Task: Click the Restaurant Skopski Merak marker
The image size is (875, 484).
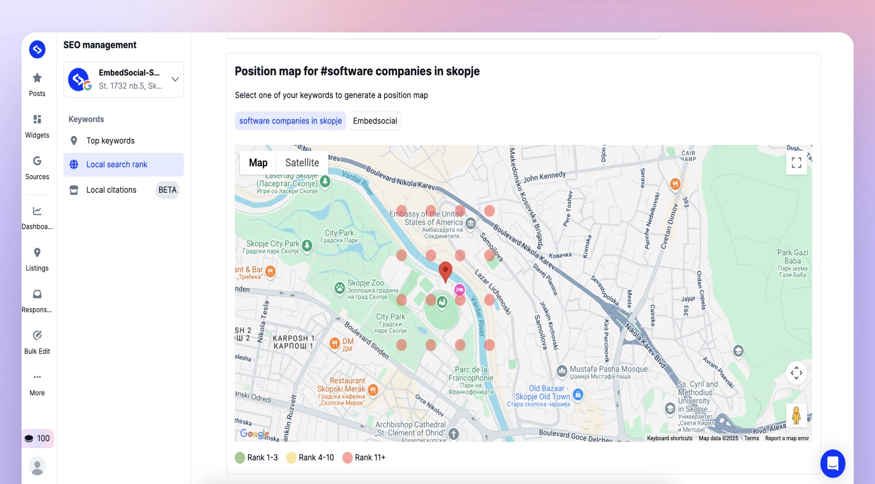Action: coord(373,390)
